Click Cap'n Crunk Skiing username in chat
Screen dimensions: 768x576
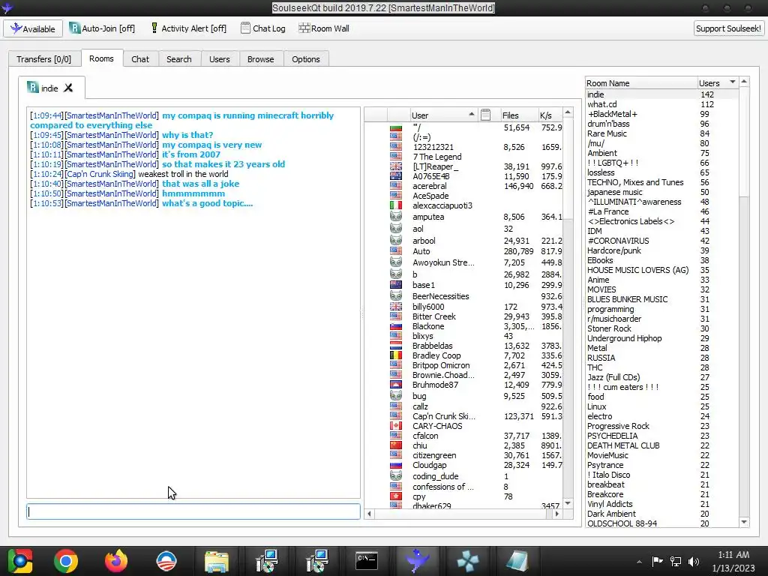[100, 174]
